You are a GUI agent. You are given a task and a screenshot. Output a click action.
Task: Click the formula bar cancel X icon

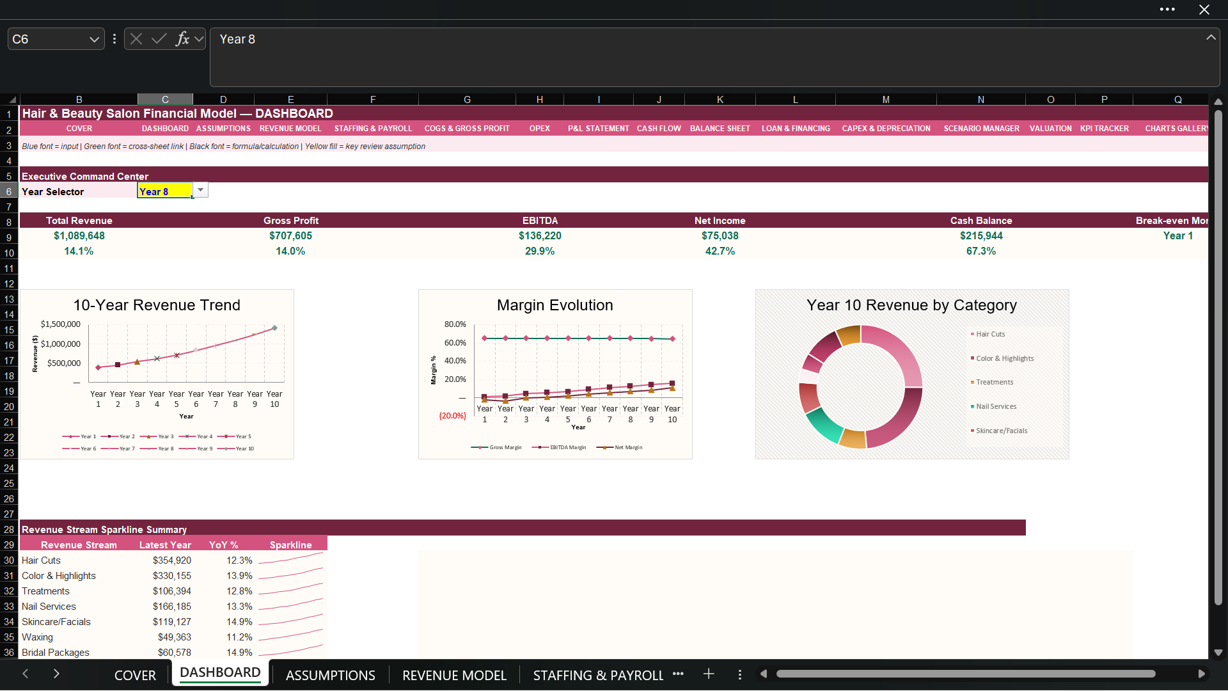[x=136, y=39]
